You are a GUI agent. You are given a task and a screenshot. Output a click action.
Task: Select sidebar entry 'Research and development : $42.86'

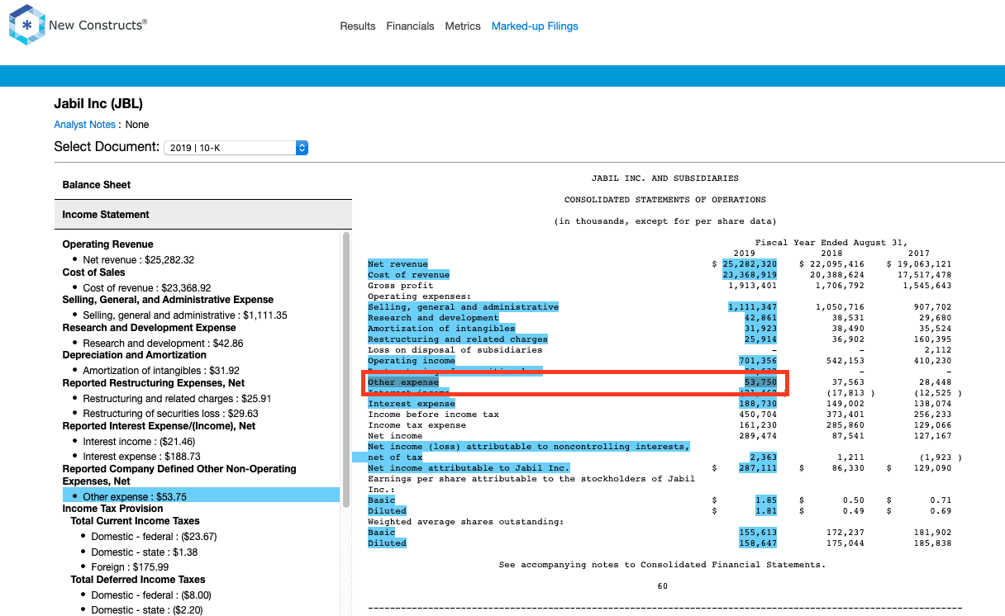click(x=163, y=344)
